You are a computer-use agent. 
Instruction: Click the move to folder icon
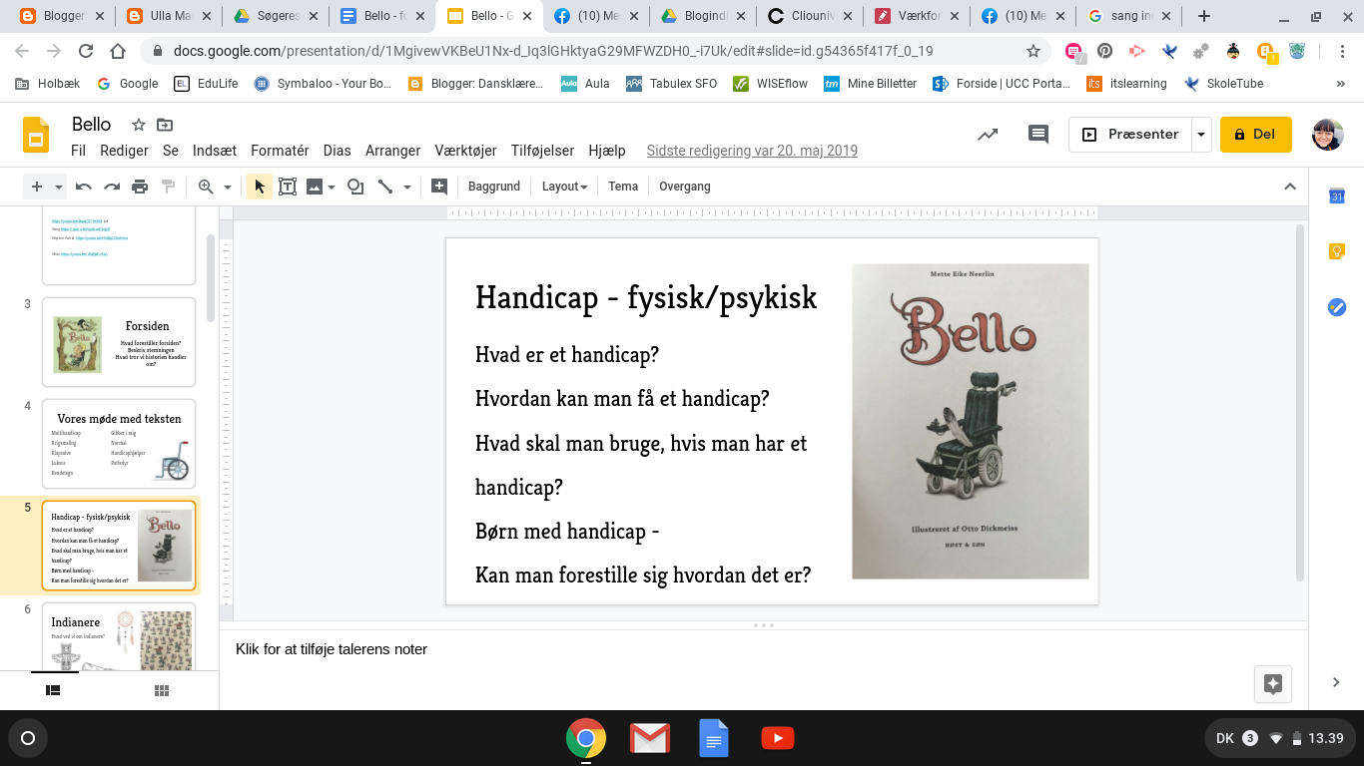(x=165, y=125)
